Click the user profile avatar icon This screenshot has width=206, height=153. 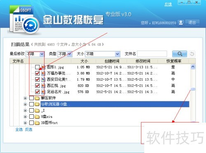point(181,23)
